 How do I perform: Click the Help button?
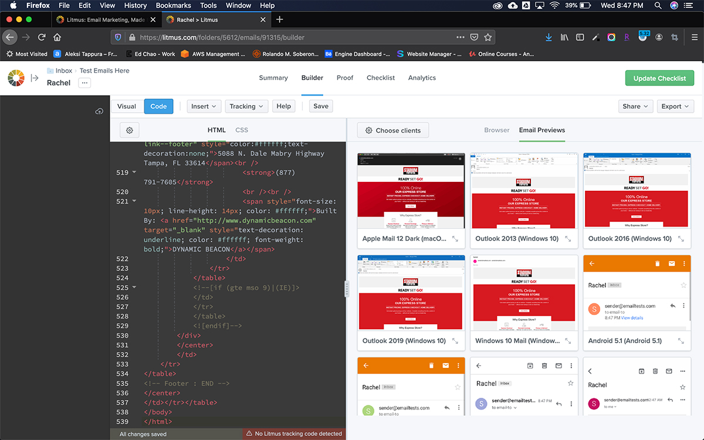click(x=283, y=106)
